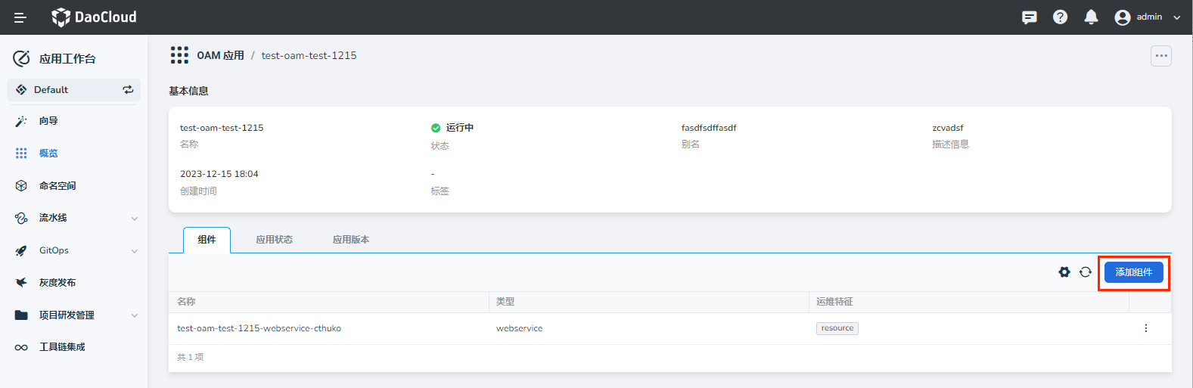Open 项目研发管理 menu item

(67, 315)
